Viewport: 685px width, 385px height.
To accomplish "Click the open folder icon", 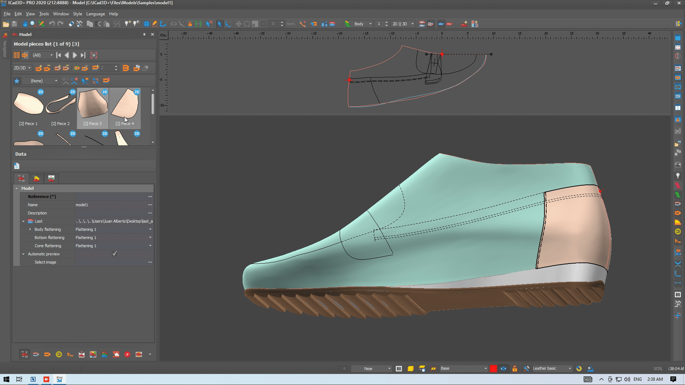I will click(x=6, y=24).
